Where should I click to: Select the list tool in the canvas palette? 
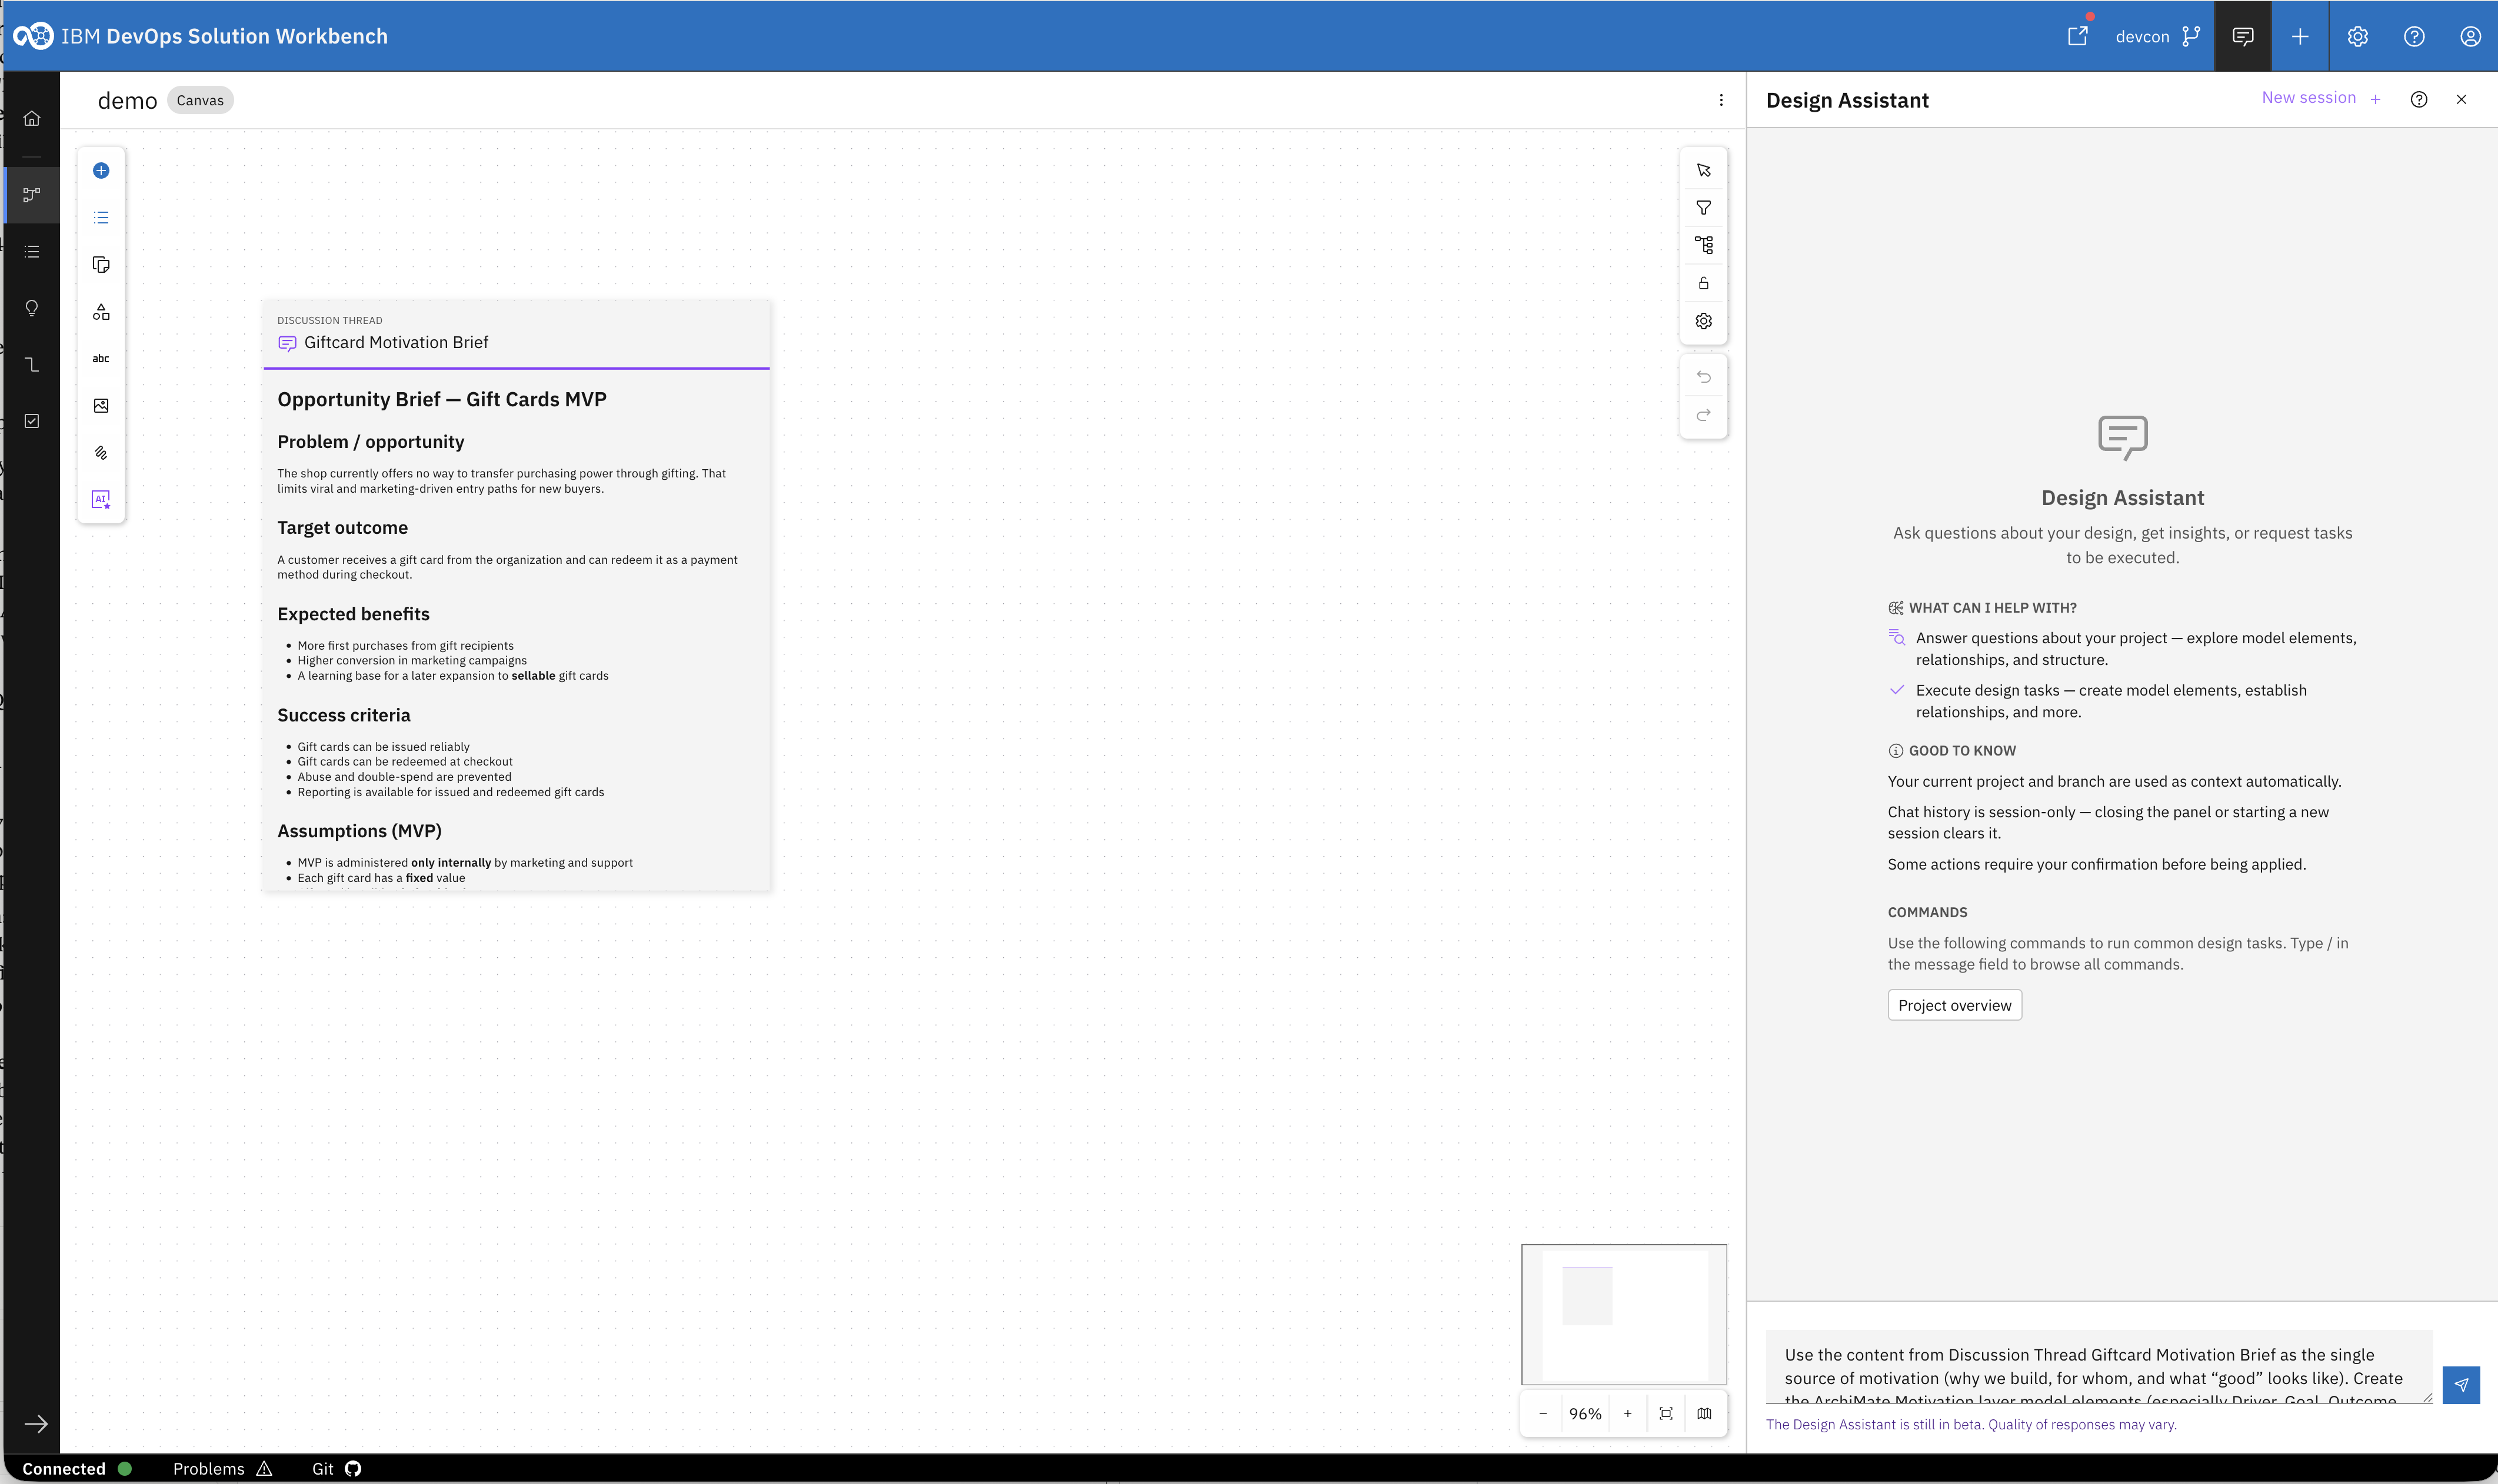pos(101,217)
